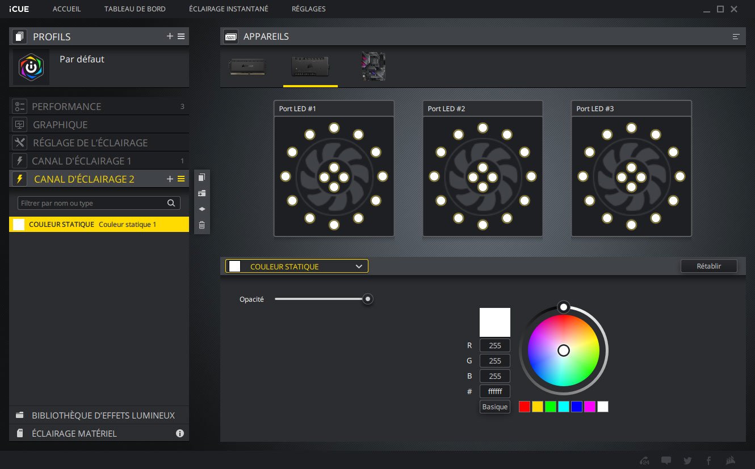The width and height of the screenshot is (755, 469).
Task: Open Canal d'éclairage 1 section
Action: tap(99, 161)
